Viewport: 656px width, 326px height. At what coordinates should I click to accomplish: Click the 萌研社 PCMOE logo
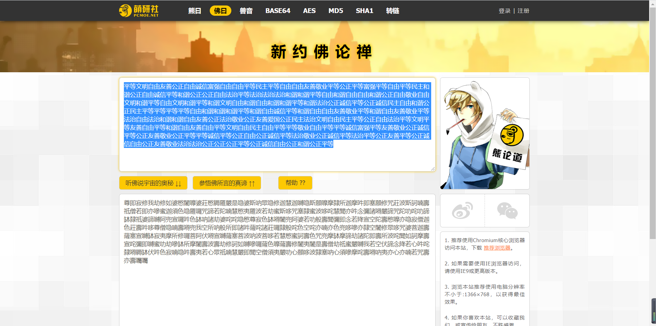pos(139,11)
